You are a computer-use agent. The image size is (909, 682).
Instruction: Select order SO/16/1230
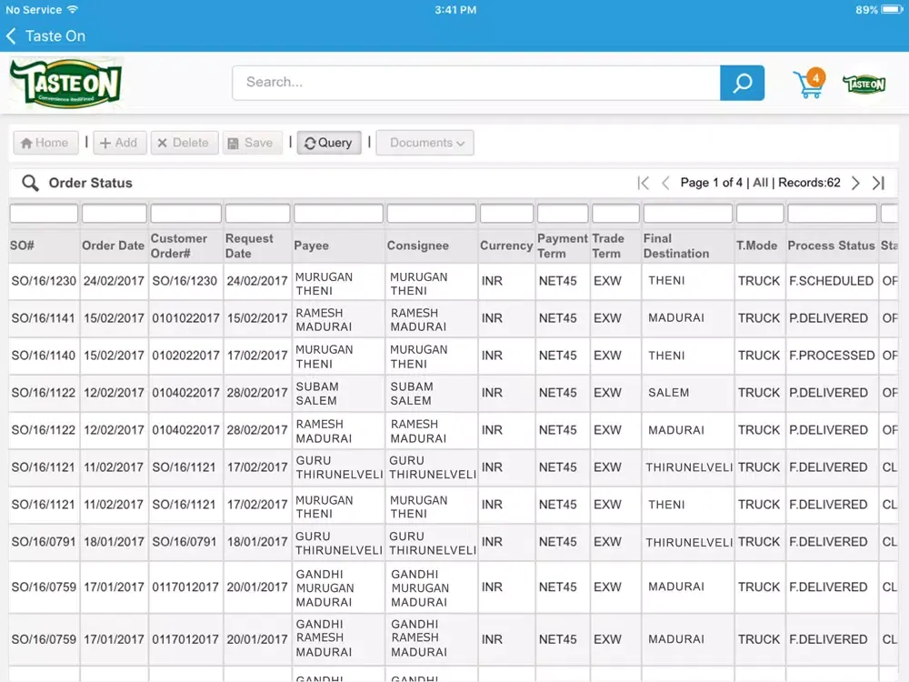[x=44, y=281]
